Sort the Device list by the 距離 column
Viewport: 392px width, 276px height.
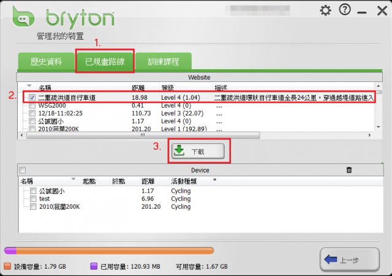point(148,181)
